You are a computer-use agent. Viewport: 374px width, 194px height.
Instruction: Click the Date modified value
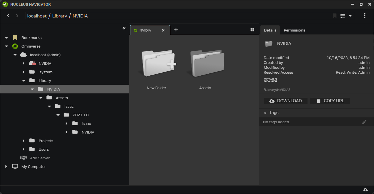348,58
